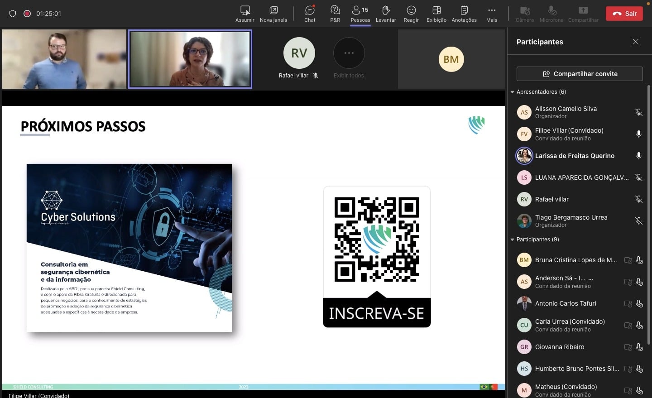Image resolution: width=652 pixels, height=398 pixels.
Task: Click Tiago Bergamasco Urrea avatar photo
Action: point(524,221)
